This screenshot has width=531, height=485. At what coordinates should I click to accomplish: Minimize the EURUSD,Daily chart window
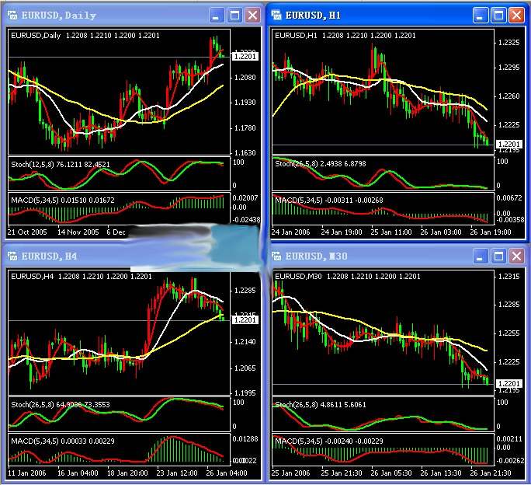[216, 16]
